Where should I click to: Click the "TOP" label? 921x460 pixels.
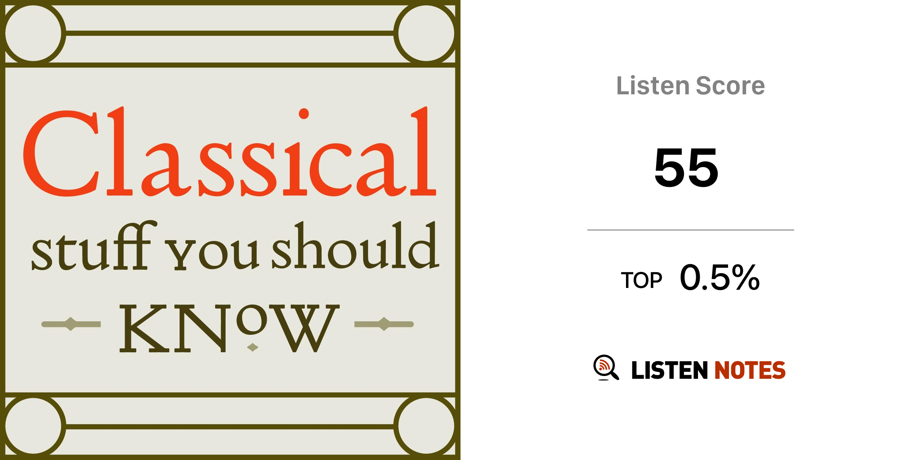tap(641, 281)
